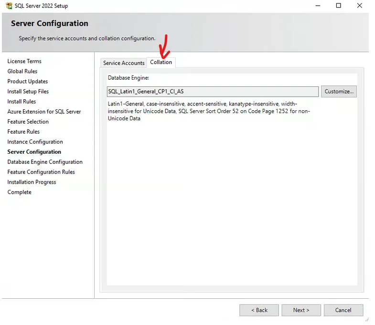Viewport: 375px width, 325px height.
Task: Click the Database Engine label
Action: point(129,78)
